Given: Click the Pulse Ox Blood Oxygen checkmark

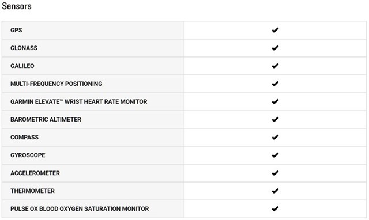Looking at the screenshot, I should click(x=275, y=208).
